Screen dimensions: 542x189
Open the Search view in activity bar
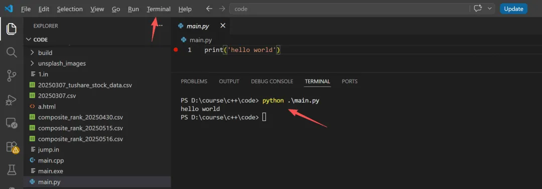click(12, 52)
